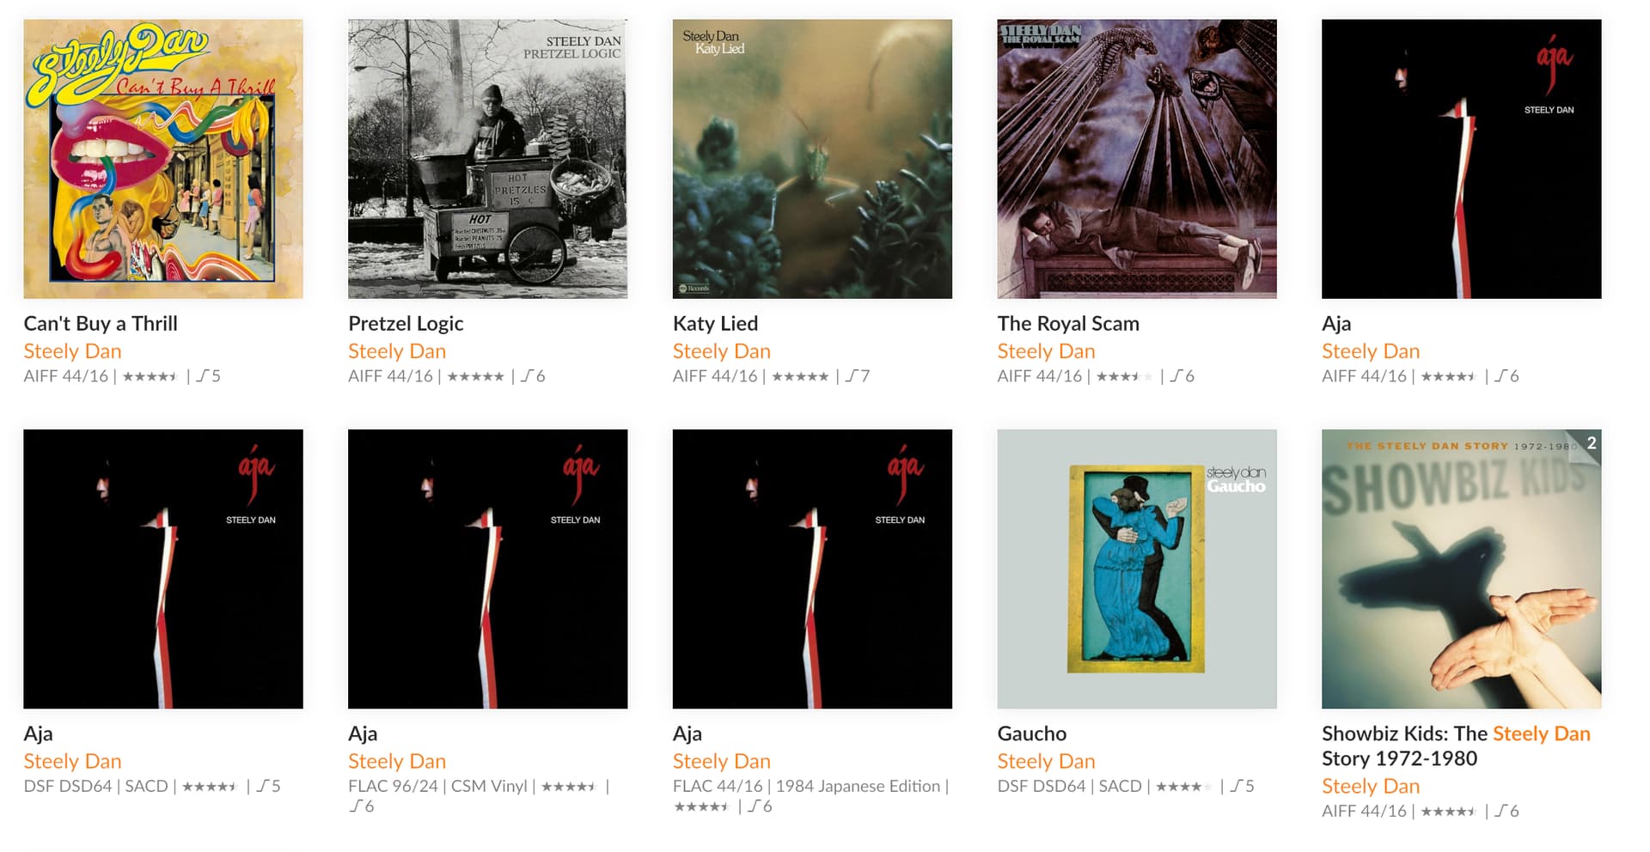Open the Aja DSF DSD64 SACD album cover
The height and width of the screenshot is (852, 1650).
point(163,569)
